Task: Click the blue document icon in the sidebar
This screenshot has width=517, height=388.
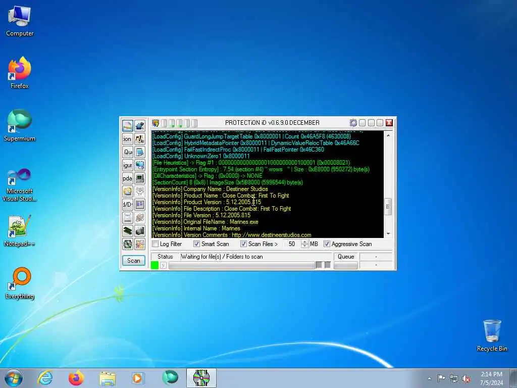Action: [140, 152]
